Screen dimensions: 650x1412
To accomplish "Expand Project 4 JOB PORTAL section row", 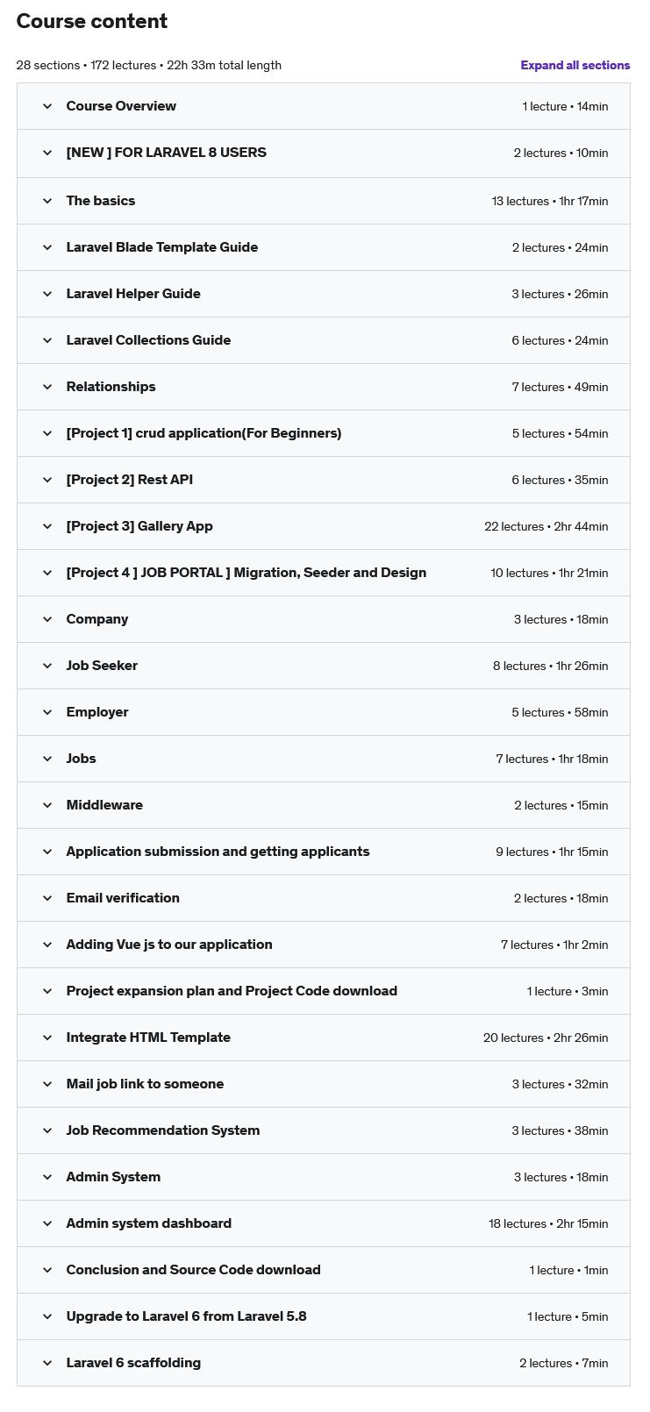I will tap(246, 573).
